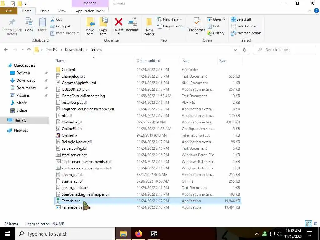Viewport: 320px width, 240px height.
Task: Sort by the Size column header
Action: click(222, 61)
